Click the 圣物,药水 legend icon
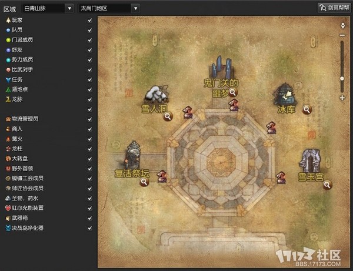Viewport: 353px width, 271px height. tap(8, 198)
